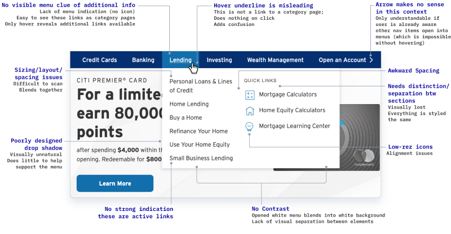Click the Open an Account nav link
The height and width of the screenshot is (234, 451).
[x=342, y=60]
